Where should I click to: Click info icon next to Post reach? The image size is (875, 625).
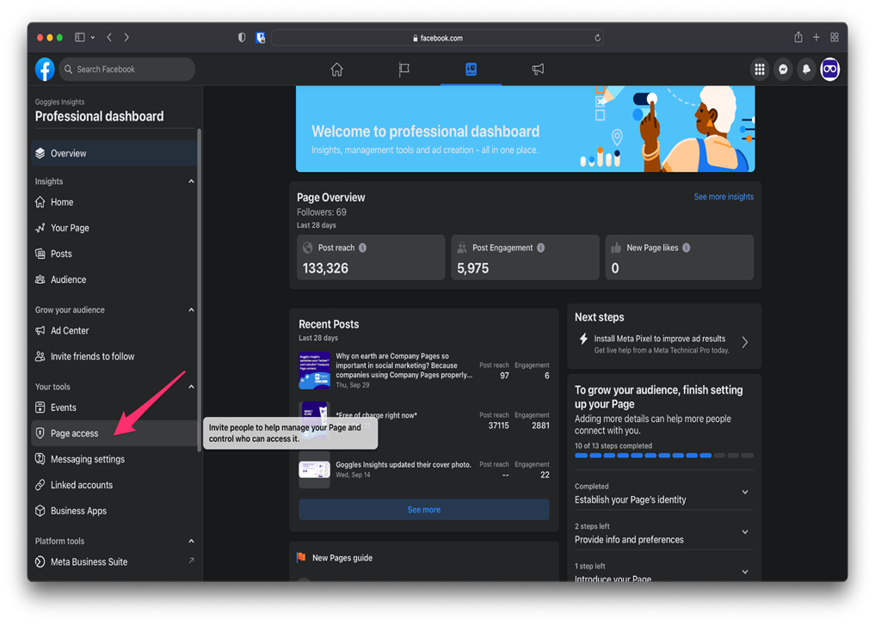click(x=363, y=248)
